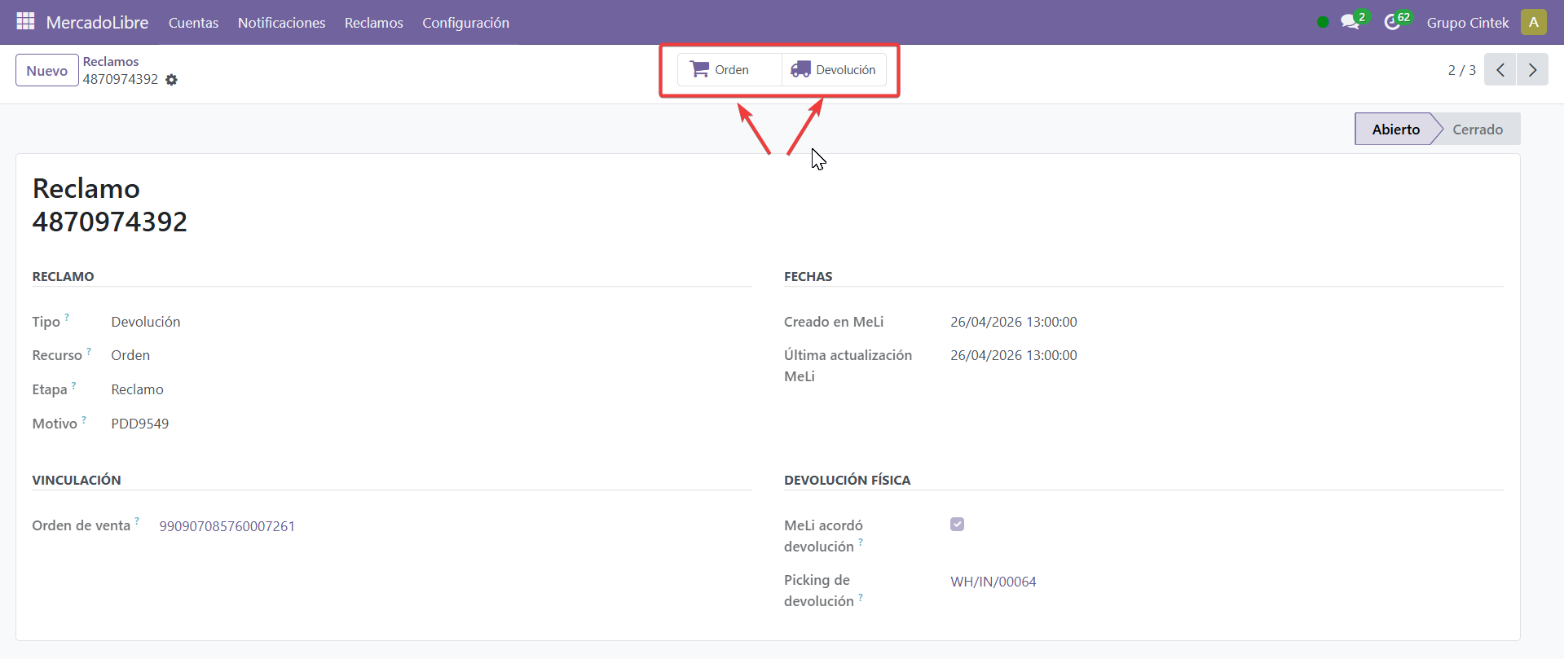Click the Tipo value Devolución
The width and height of the screenshot is (1564, 659).
146,322
